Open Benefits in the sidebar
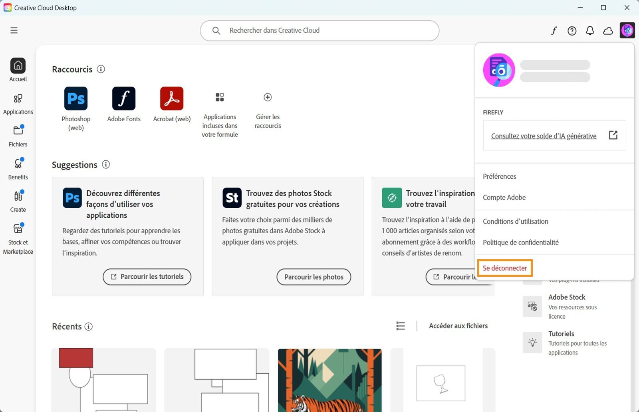Image resolution: width=639 pixels, height=412 pixels. pyautogui.click(x=18, y=169)
